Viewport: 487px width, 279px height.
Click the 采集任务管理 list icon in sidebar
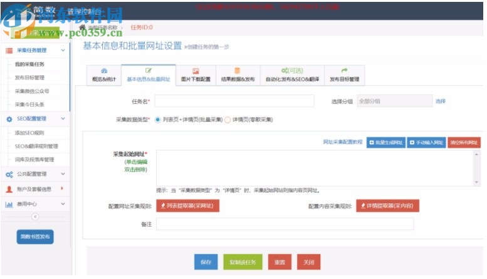9,51
